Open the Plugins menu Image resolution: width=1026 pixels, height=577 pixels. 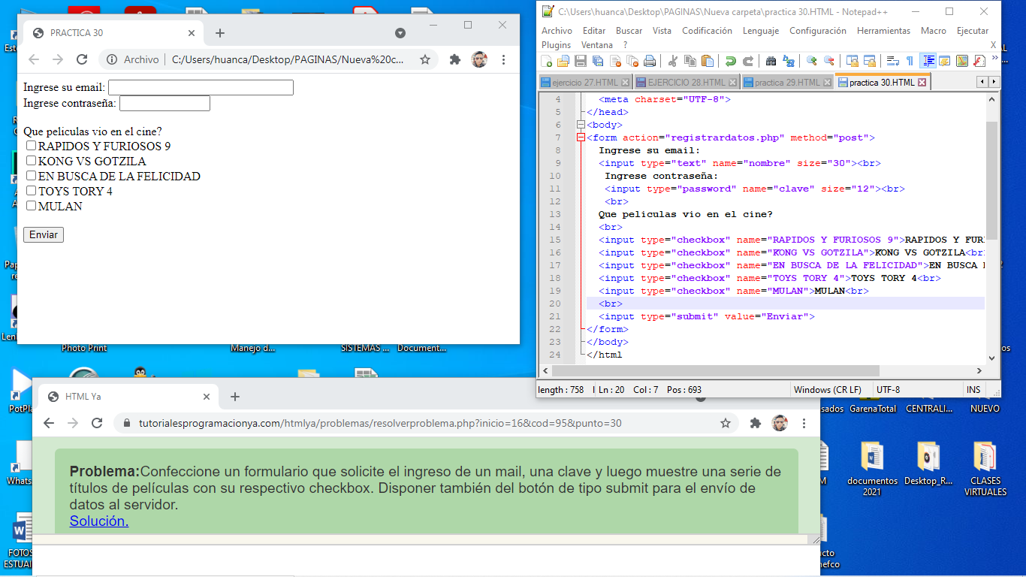[556, 45]
